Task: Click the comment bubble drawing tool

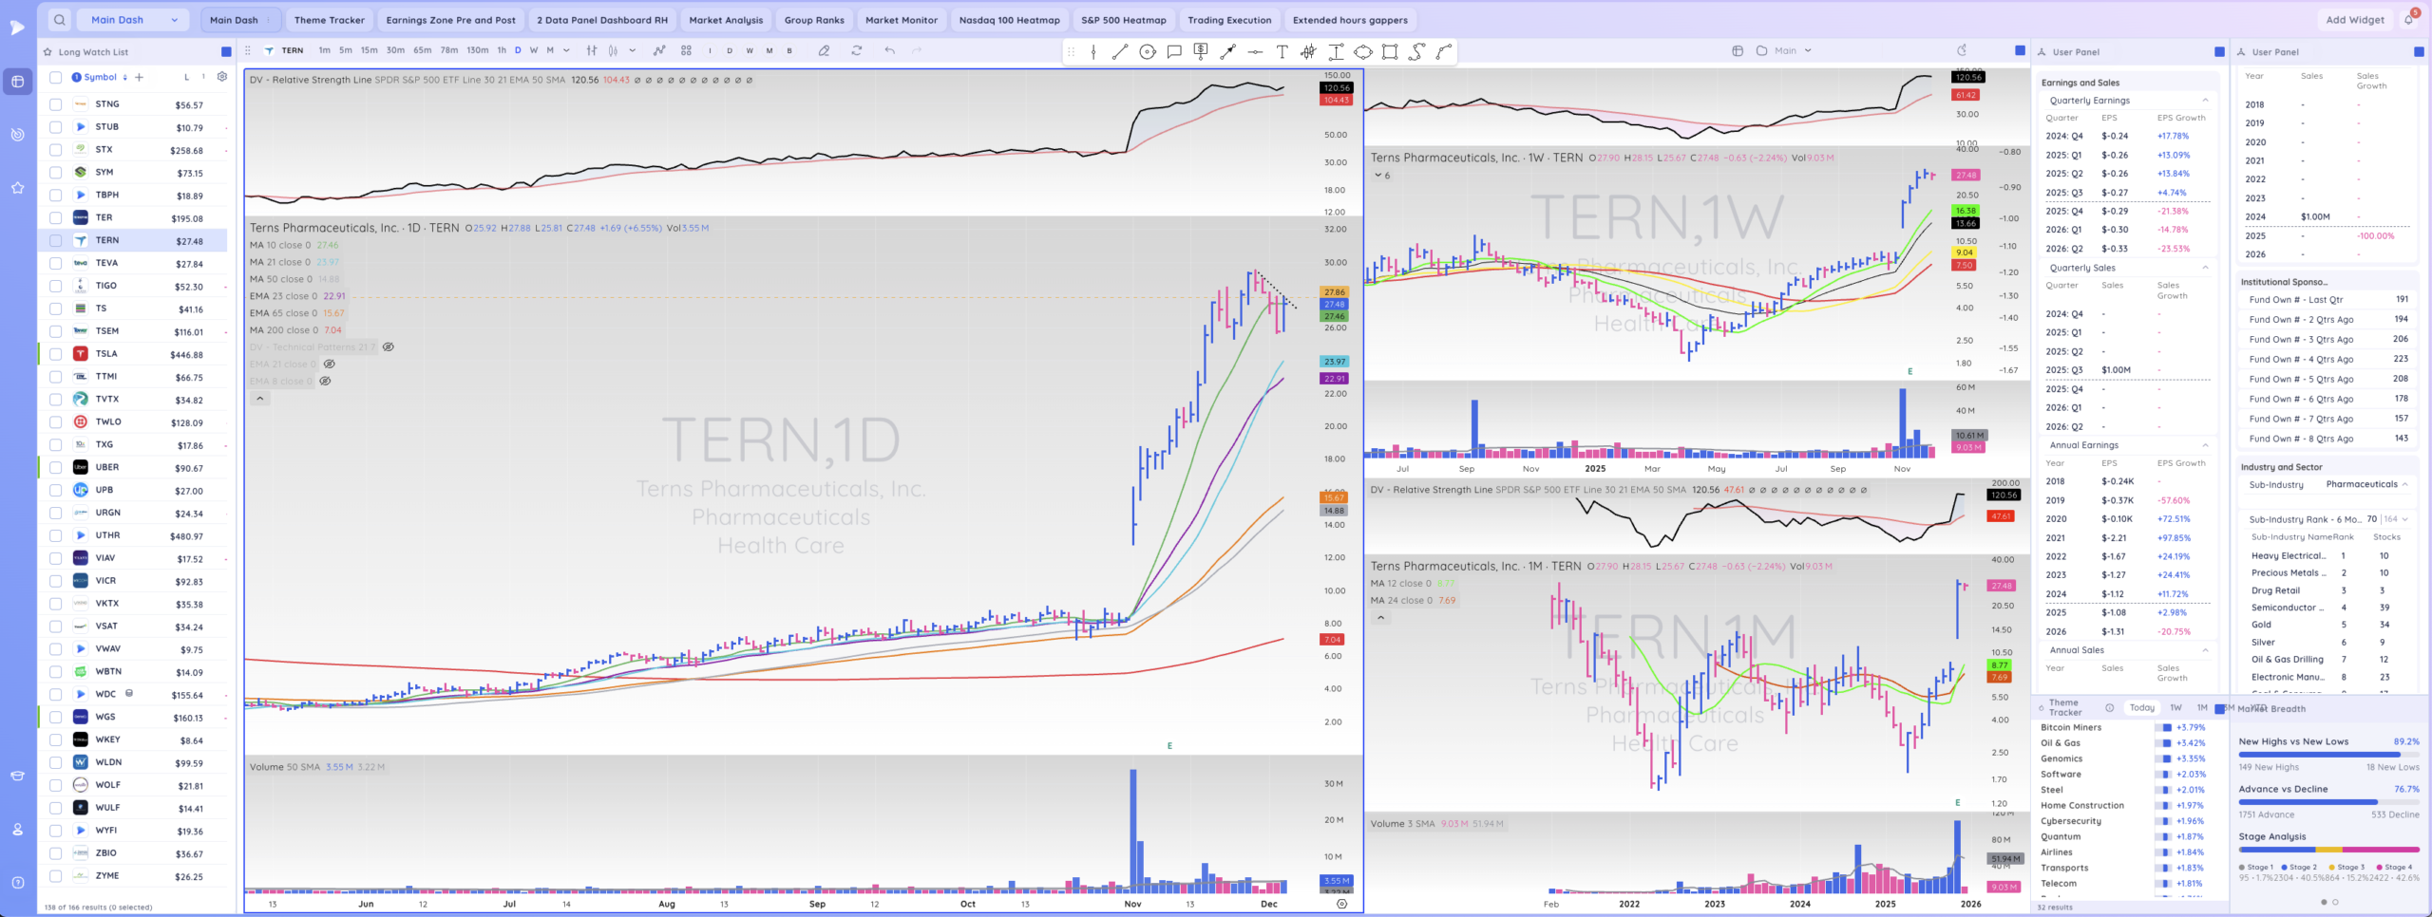Action: 1174,51
